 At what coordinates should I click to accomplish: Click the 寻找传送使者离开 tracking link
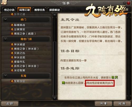coord(100,83)
